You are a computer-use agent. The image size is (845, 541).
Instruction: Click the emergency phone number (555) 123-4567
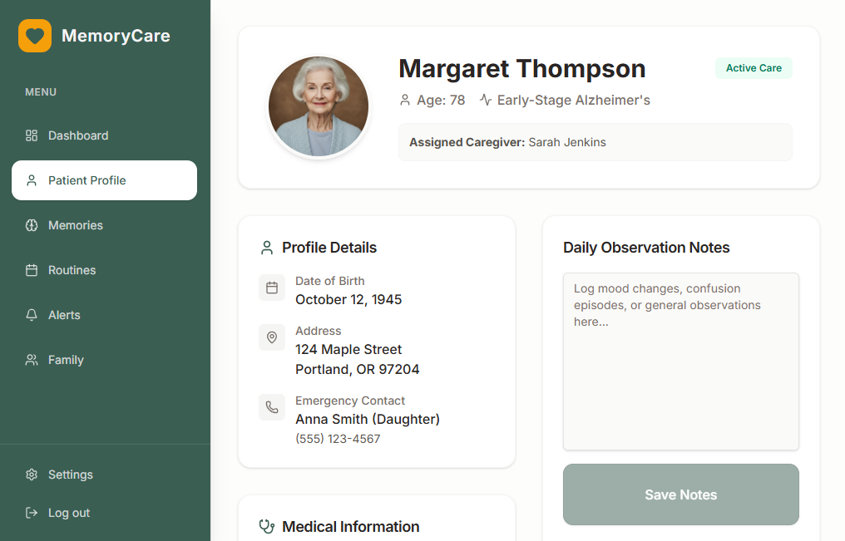pyautogui.click(x=338, y=439)
